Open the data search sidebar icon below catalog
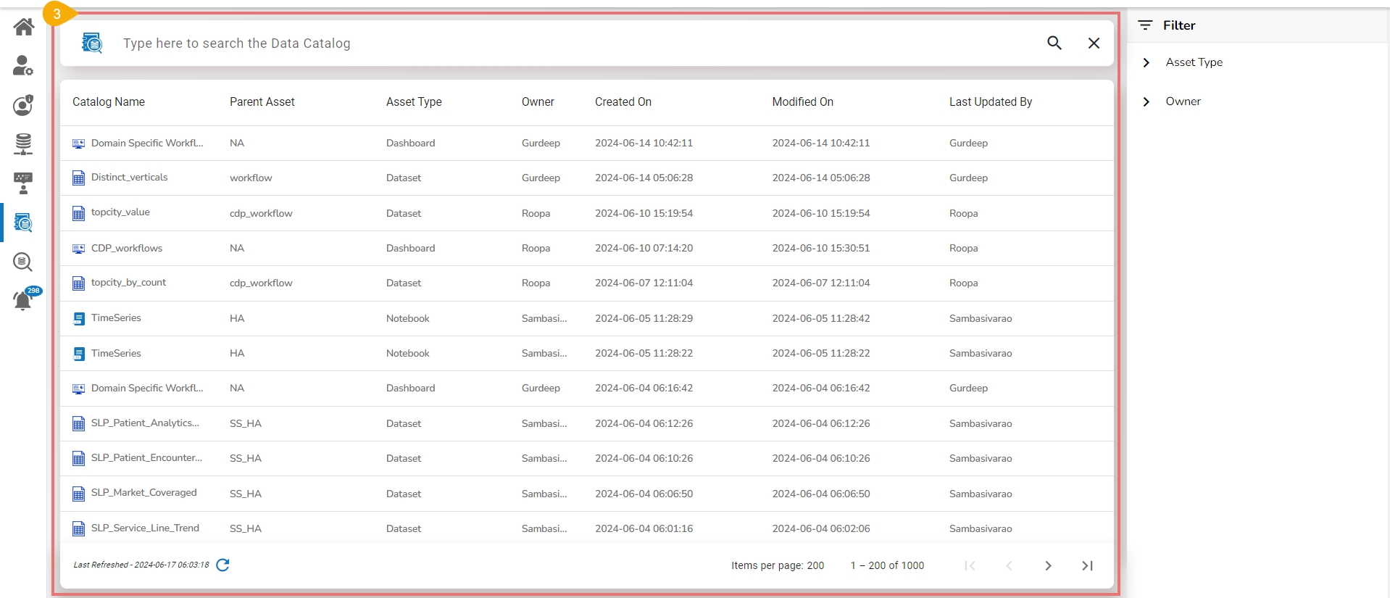 pos(23,262)
